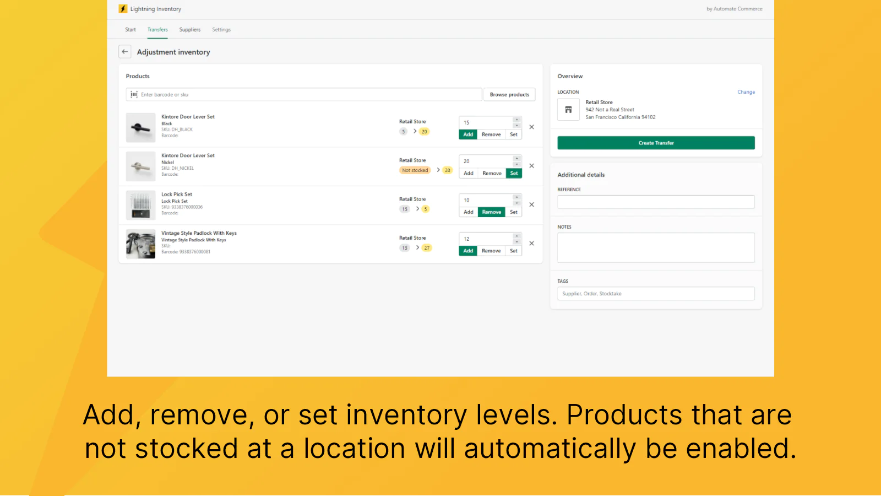The width and height of the screenshot is (881, 496).
Task: Open the Browse products dialog
Action: [x=509, y=94]
